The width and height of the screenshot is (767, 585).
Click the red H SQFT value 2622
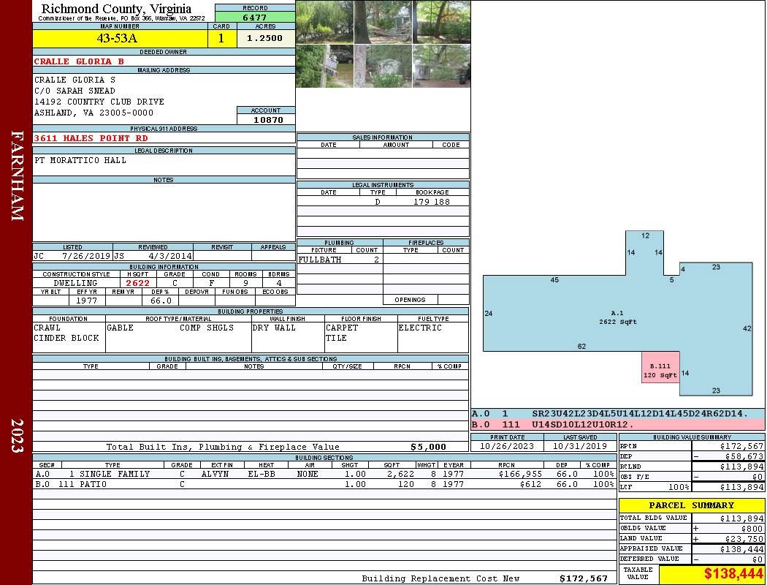coord(137,283)
